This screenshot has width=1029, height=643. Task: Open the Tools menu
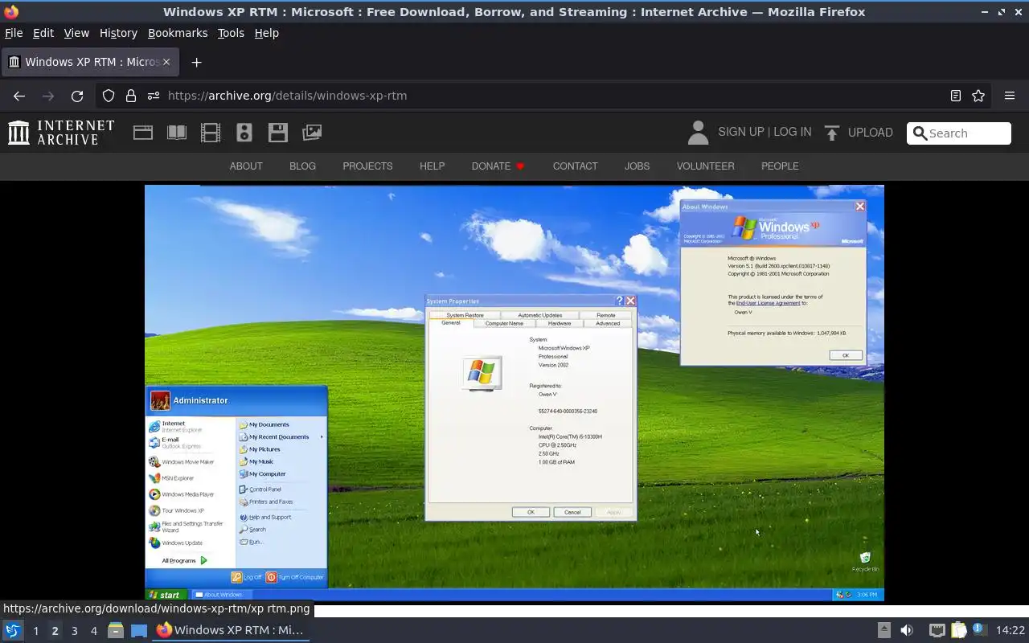click(231, 33)
